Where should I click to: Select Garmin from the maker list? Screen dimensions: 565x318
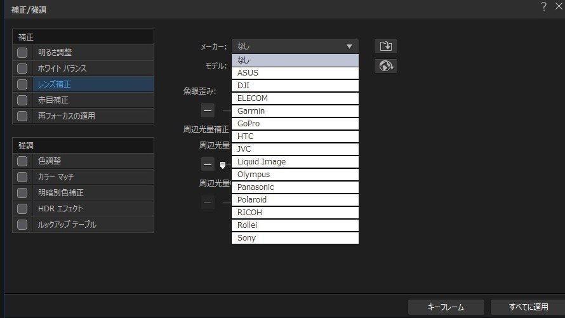[295, 111]
